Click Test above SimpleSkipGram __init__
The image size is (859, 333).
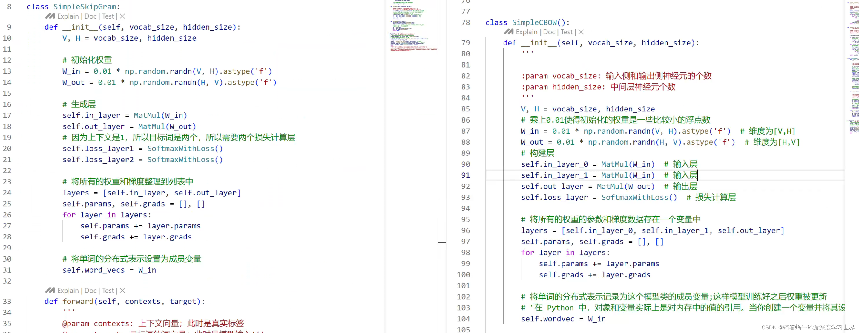coord(108,16)
